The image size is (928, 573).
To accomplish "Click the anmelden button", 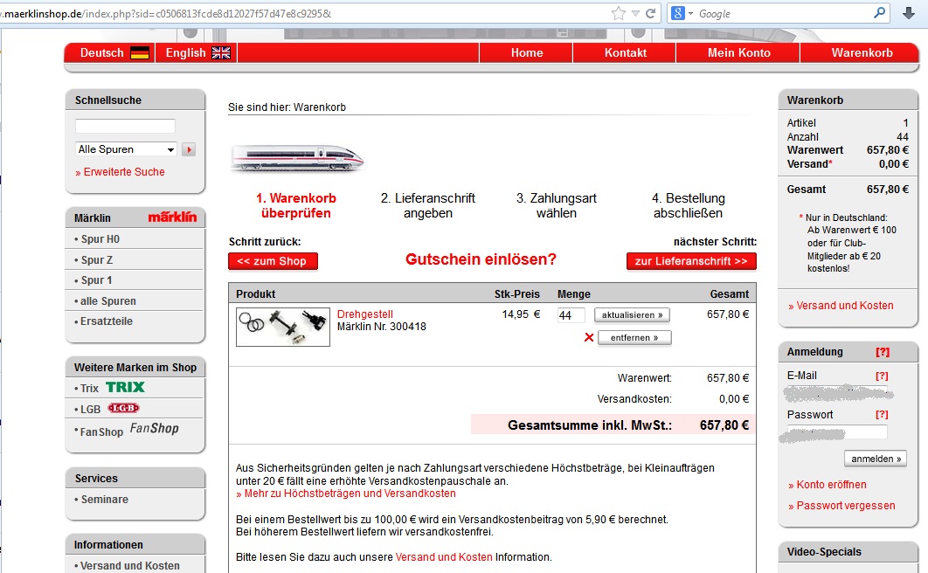I will tap(876, 459).
